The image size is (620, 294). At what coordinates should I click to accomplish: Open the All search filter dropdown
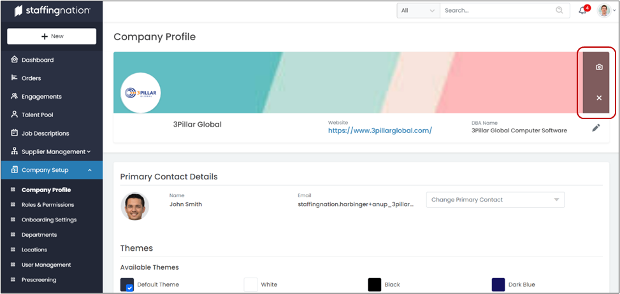click(x=419, y=11)
